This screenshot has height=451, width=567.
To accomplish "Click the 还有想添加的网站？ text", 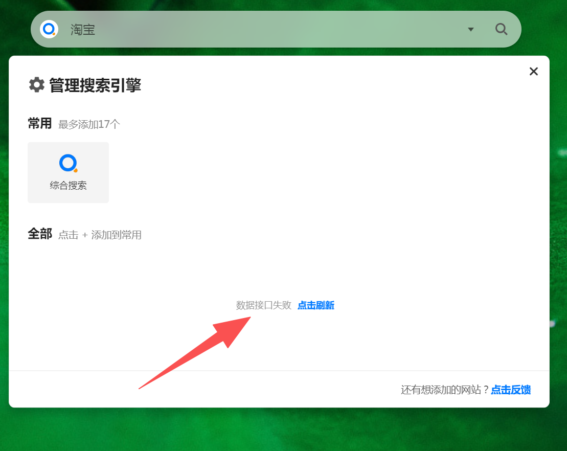I will coord(445,390).
